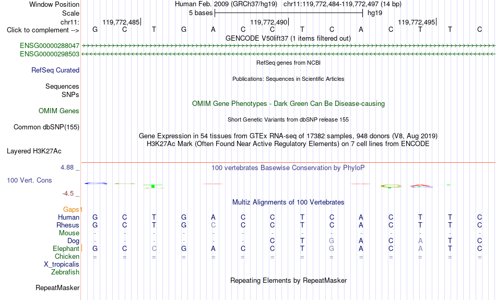The image size is (496, 300).
Task: Click the 'RefSeq genes from NCBI' title
Action: coord(288,63)
